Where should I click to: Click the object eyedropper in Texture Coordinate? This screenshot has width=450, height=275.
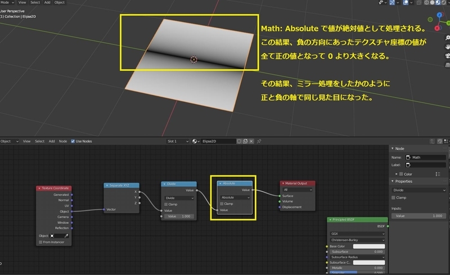click(66, 236)
